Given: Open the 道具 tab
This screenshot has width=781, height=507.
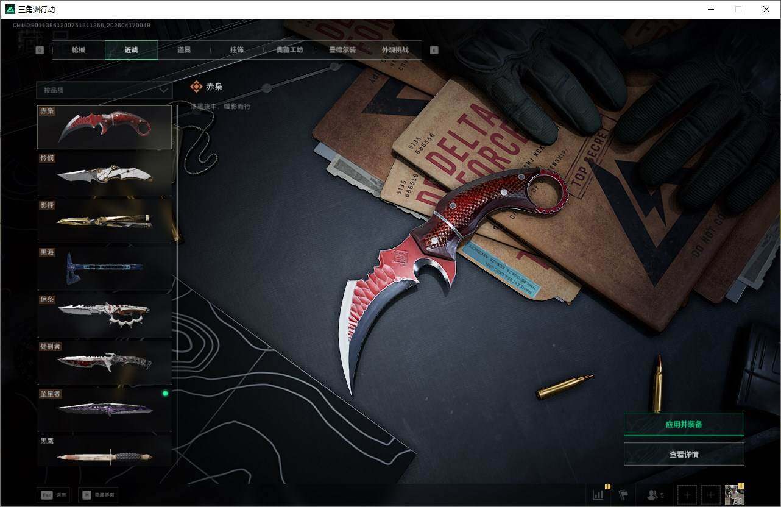Looking at the screenshot, I should 184,50.
